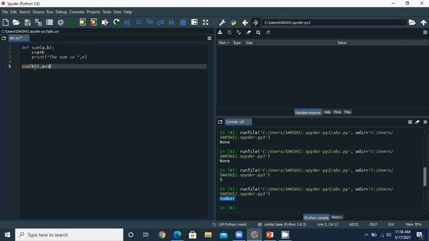Open the Help menu

pos(128,12)
